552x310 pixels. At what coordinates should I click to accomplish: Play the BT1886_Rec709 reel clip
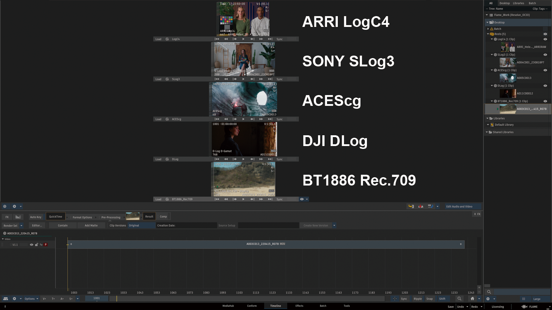[243, 199]
